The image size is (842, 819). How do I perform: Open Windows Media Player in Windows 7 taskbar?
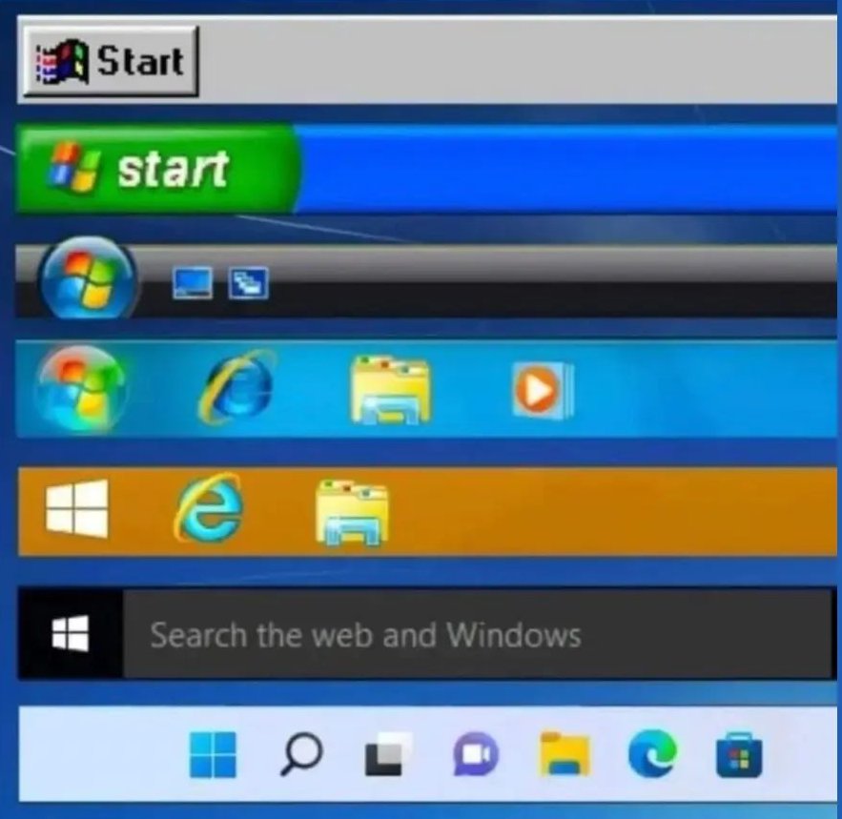543,390
